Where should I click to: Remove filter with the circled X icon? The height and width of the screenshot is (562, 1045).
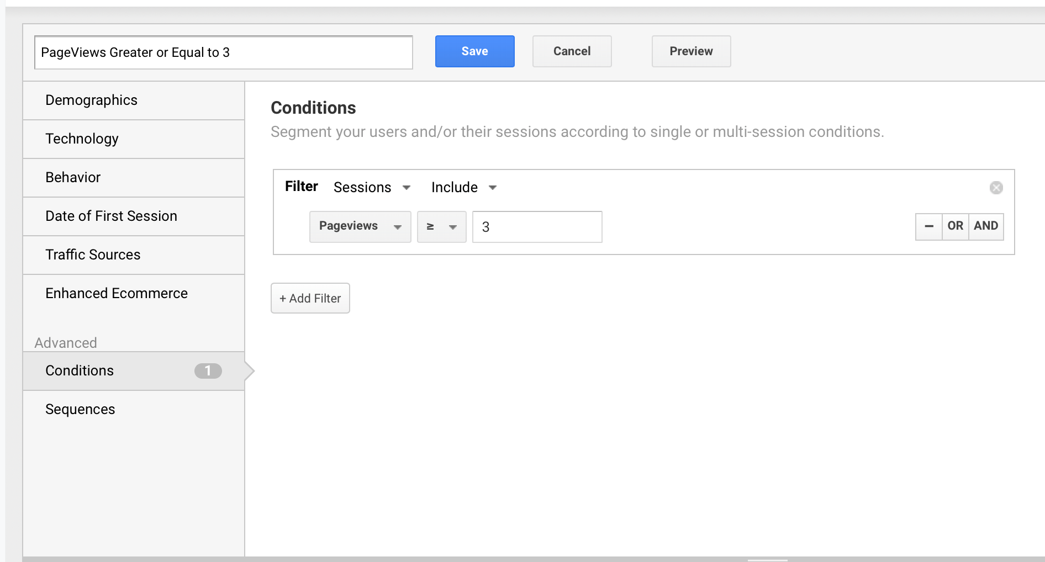[x=996, y=188]
